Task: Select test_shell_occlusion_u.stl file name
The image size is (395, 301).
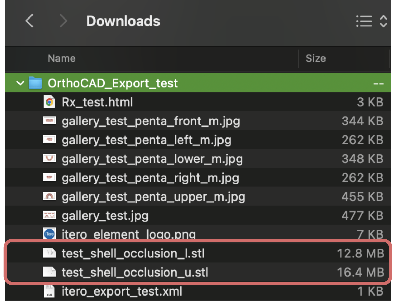Action: 135,273
